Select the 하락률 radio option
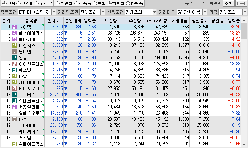 [110, 3]
